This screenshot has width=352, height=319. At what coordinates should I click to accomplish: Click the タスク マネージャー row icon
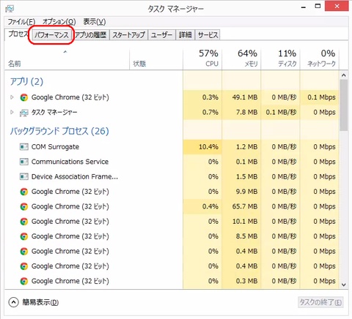tap(24, 113)
